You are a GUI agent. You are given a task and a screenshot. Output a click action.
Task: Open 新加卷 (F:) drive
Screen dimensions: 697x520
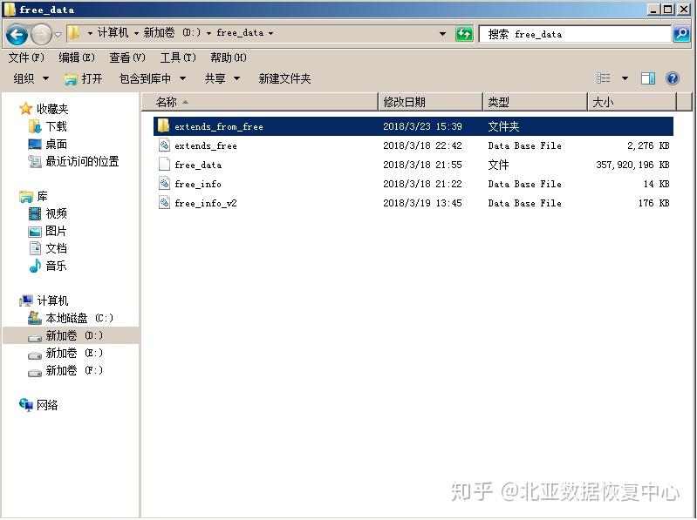pyautogui.click(x=65, y=370)
